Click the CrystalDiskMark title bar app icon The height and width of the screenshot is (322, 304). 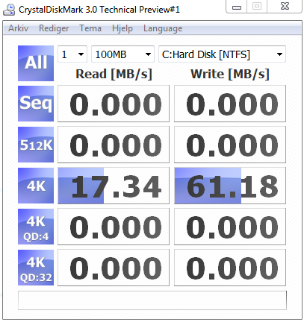click(x=9, y=10)
